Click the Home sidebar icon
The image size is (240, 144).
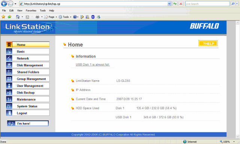(x=9, y=45)
